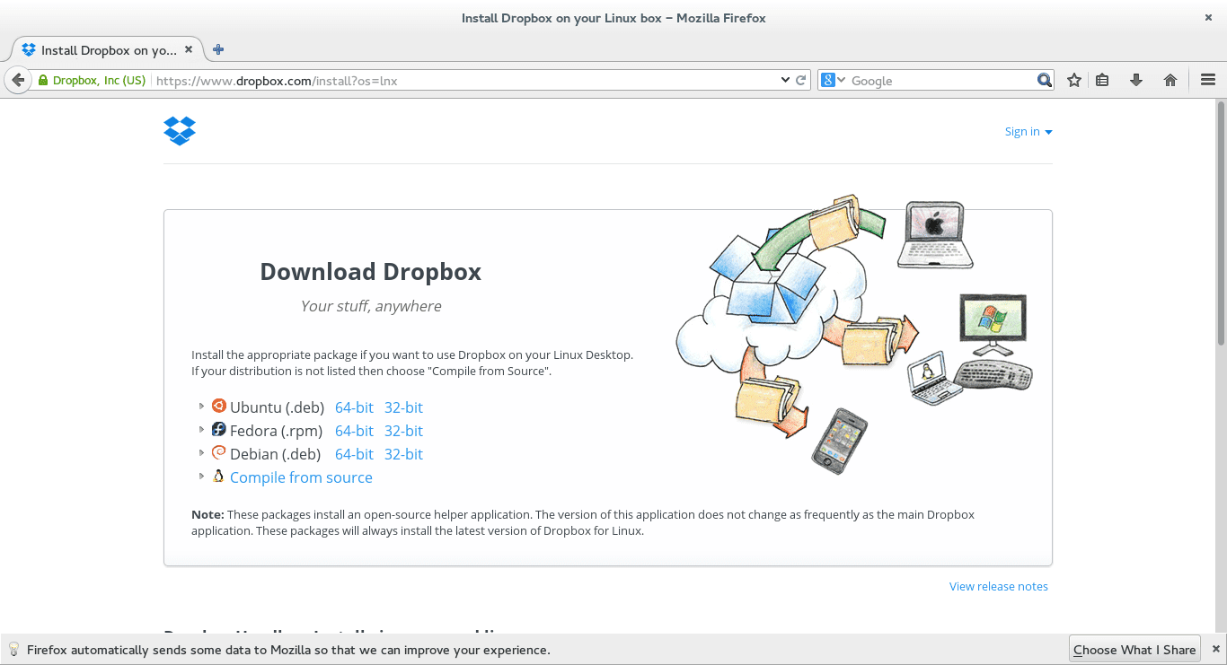Click the Dropbox logo in page header
Viewport: 1227px width, 665px height.
tap(180, 131)
